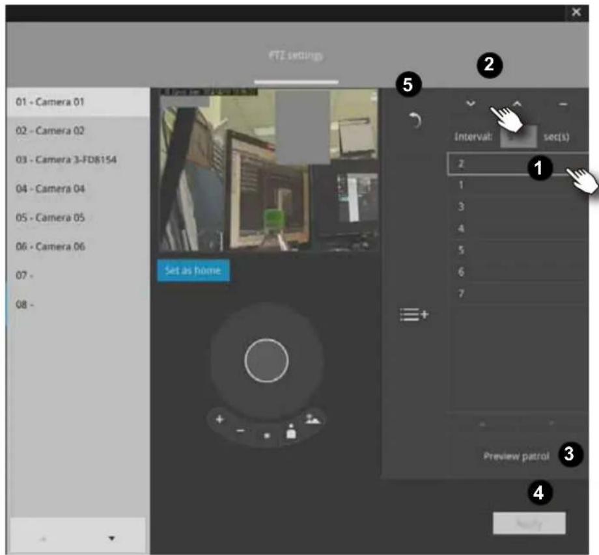Screen dimensions: 599x555
Task: Select preset 3 in patrol list
Action: click(x=518, y=206)
